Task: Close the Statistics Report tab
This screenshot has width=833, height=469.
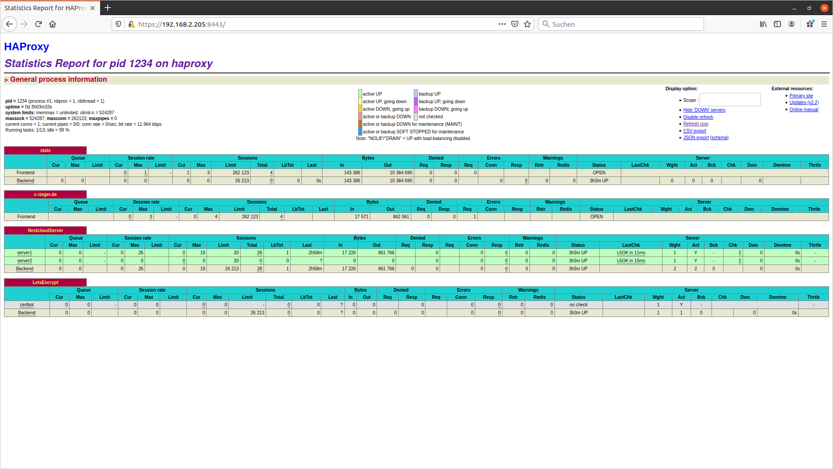Action: (92, 8)
